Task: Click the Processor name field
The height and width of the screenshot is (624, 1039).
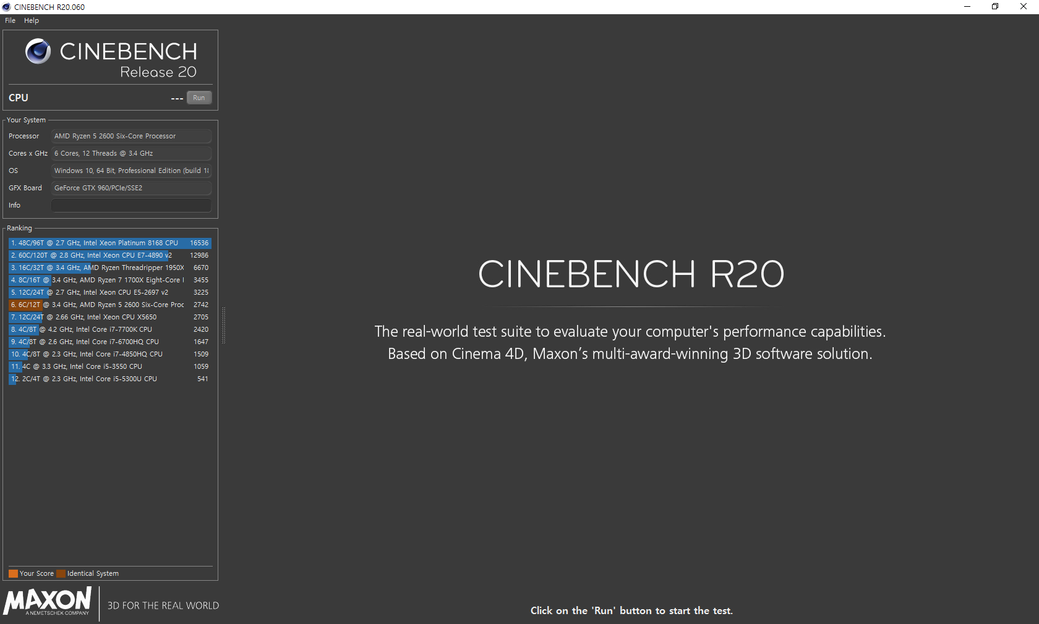Action: [x=131, y=136]
